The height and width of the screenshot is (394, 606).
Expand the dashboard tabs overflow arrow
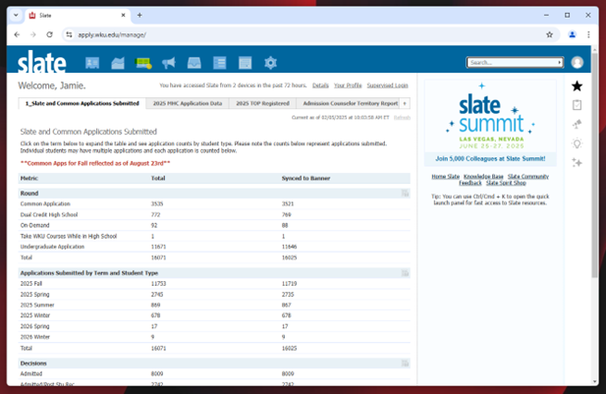pyautogui.click(x=405, y=103)
